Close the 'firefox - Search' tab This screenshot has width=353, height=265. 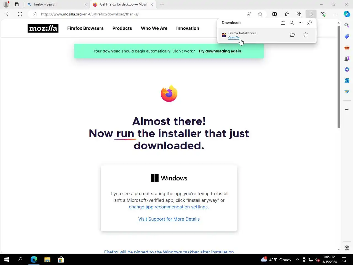[86, 4]
